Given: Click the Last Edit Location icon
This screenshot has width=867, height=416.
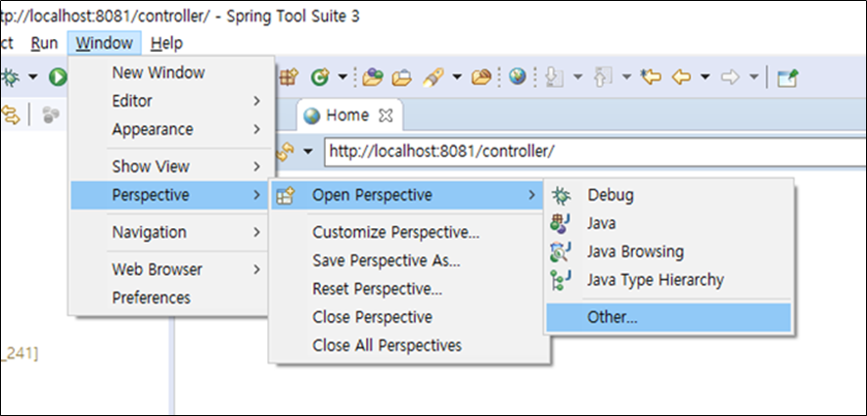Looking at the screenshot, I should pos(651,77).
